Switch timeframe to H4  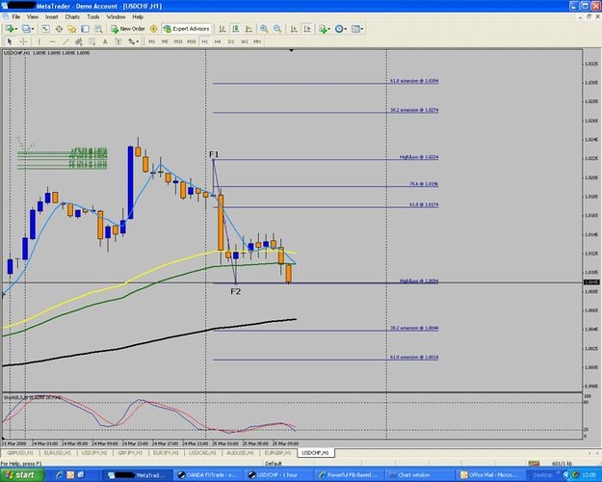pyautogui.click(x=218, y=41)
